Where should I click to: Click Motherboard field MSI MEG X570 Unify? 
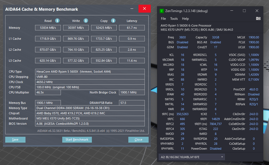pos(90,118)
